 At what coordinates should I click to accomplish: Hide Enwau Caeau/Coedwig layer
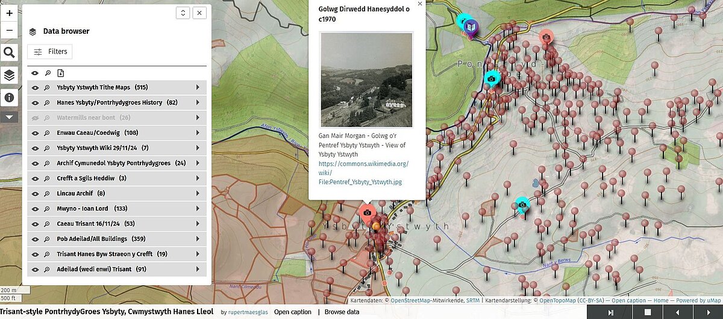(x=35, y=133)
